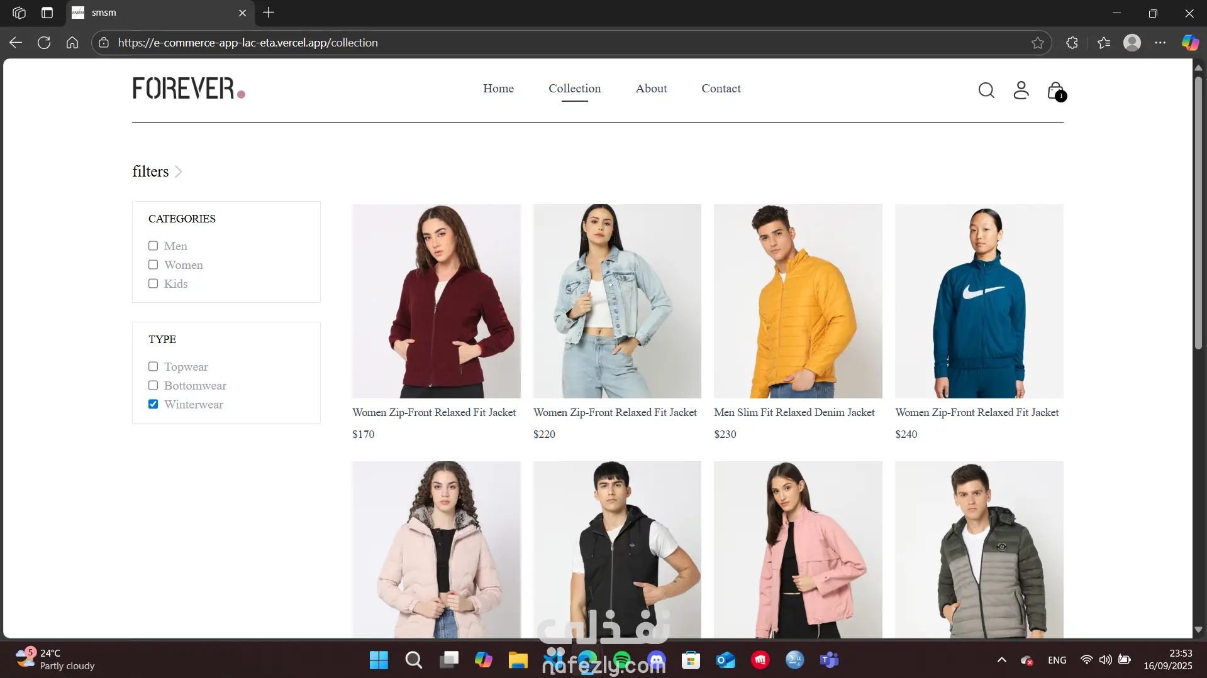Uncheck the Winterwear type filter
The image size is (1207, 678).
(x=153, y=404)
